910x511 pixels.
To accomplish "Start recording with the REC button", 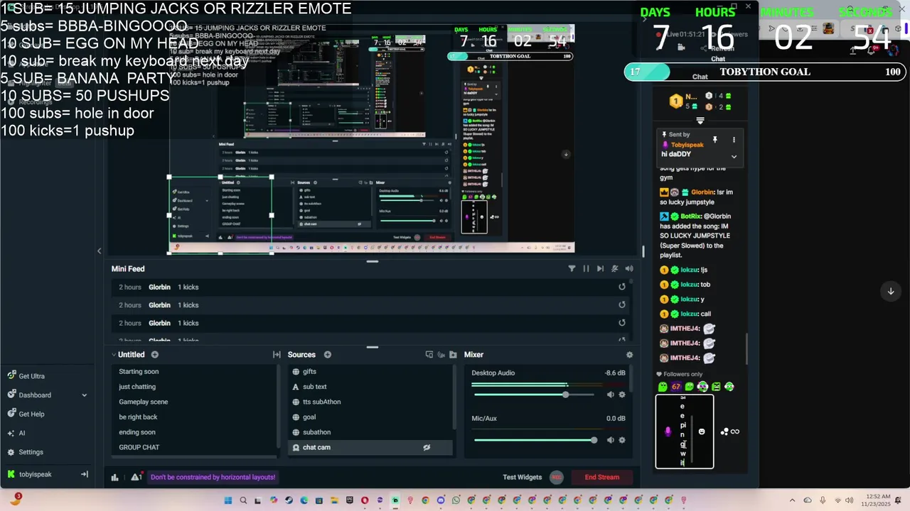I will [557, 477].
